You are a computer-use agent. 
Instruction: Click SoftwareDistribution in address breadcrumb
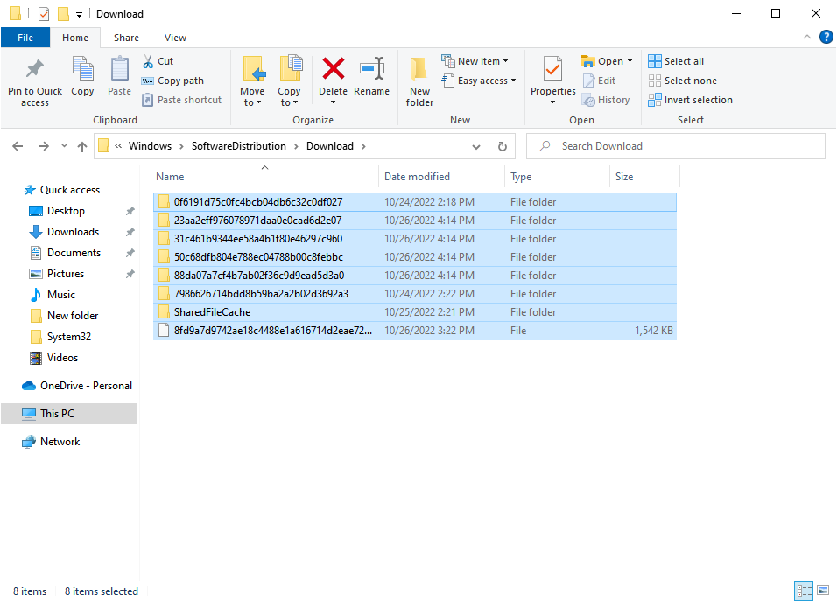[239, 146]
